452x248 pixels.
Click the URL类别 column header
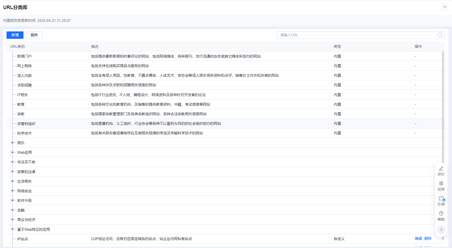17,46
